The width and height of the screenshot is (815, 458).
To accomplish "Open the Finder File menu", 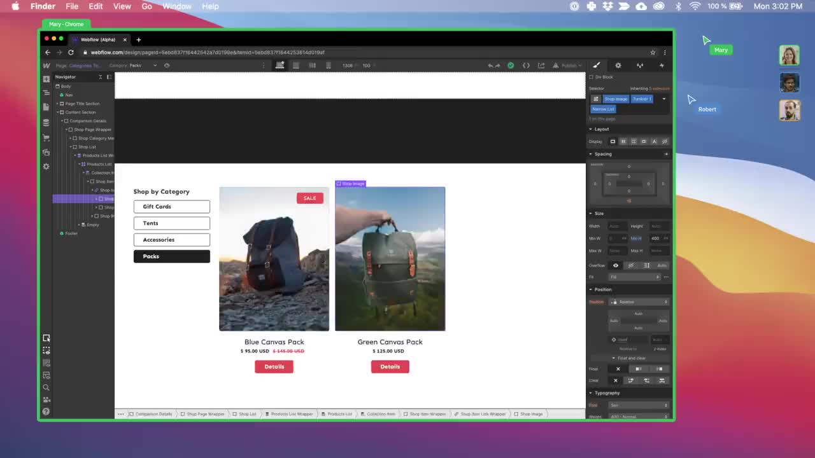I will click(72, 6).
